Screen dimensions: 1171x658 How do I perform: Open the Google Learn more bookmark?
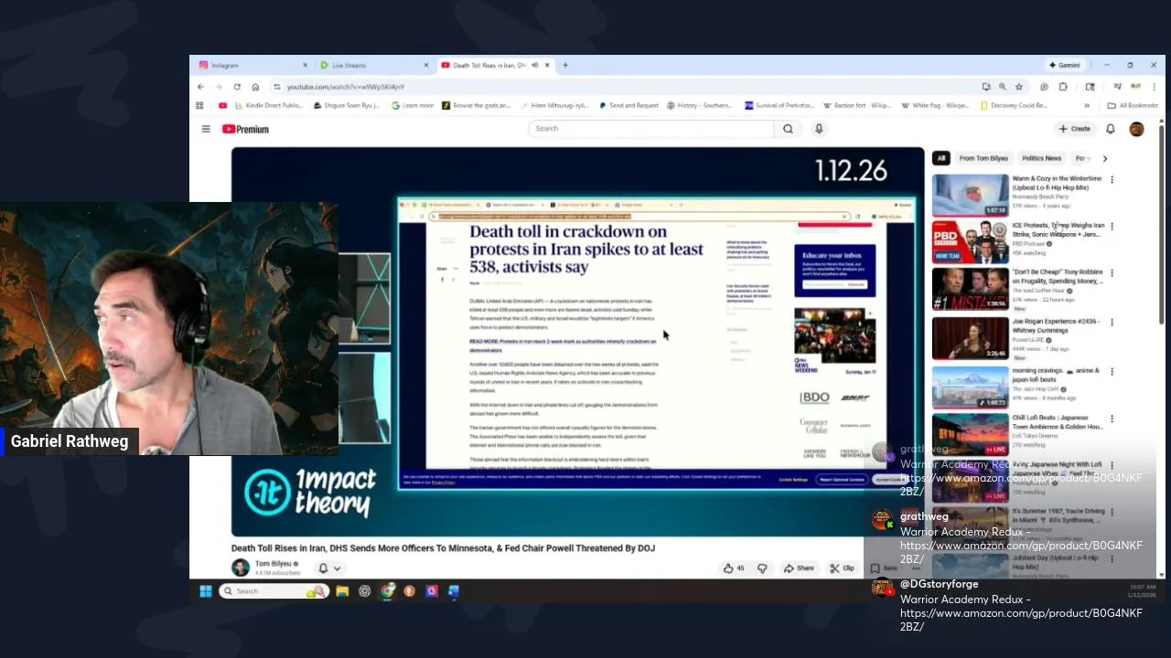pyautogui.click(x=413, y=106)
